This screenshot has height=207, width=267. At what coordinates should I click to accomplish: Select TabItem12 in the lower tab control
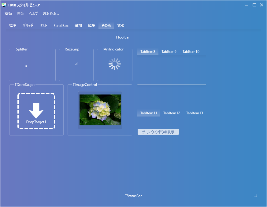[172, 113]
